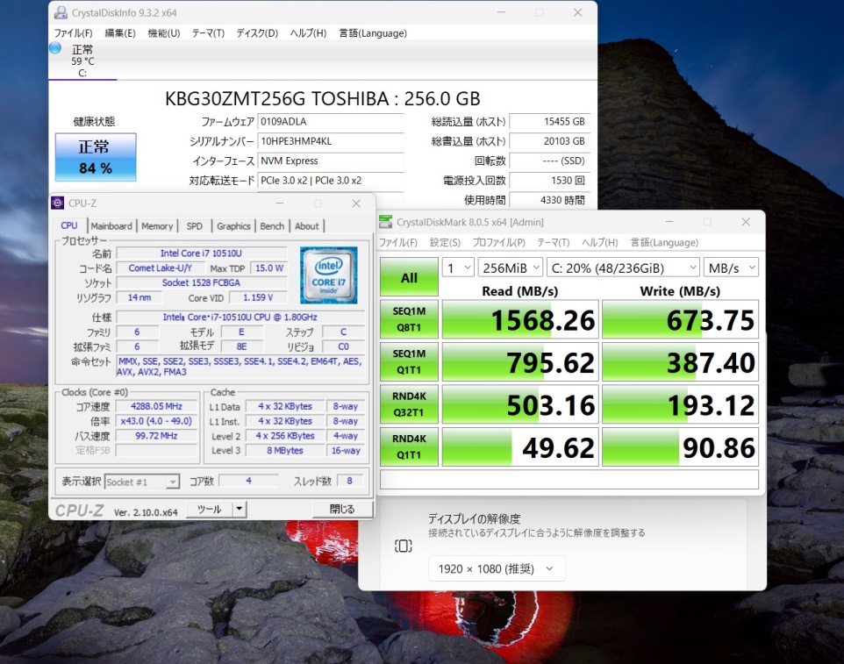Open the C: 20% target drive dropdown
844x664 pixels.
click(x=623, y=268)
